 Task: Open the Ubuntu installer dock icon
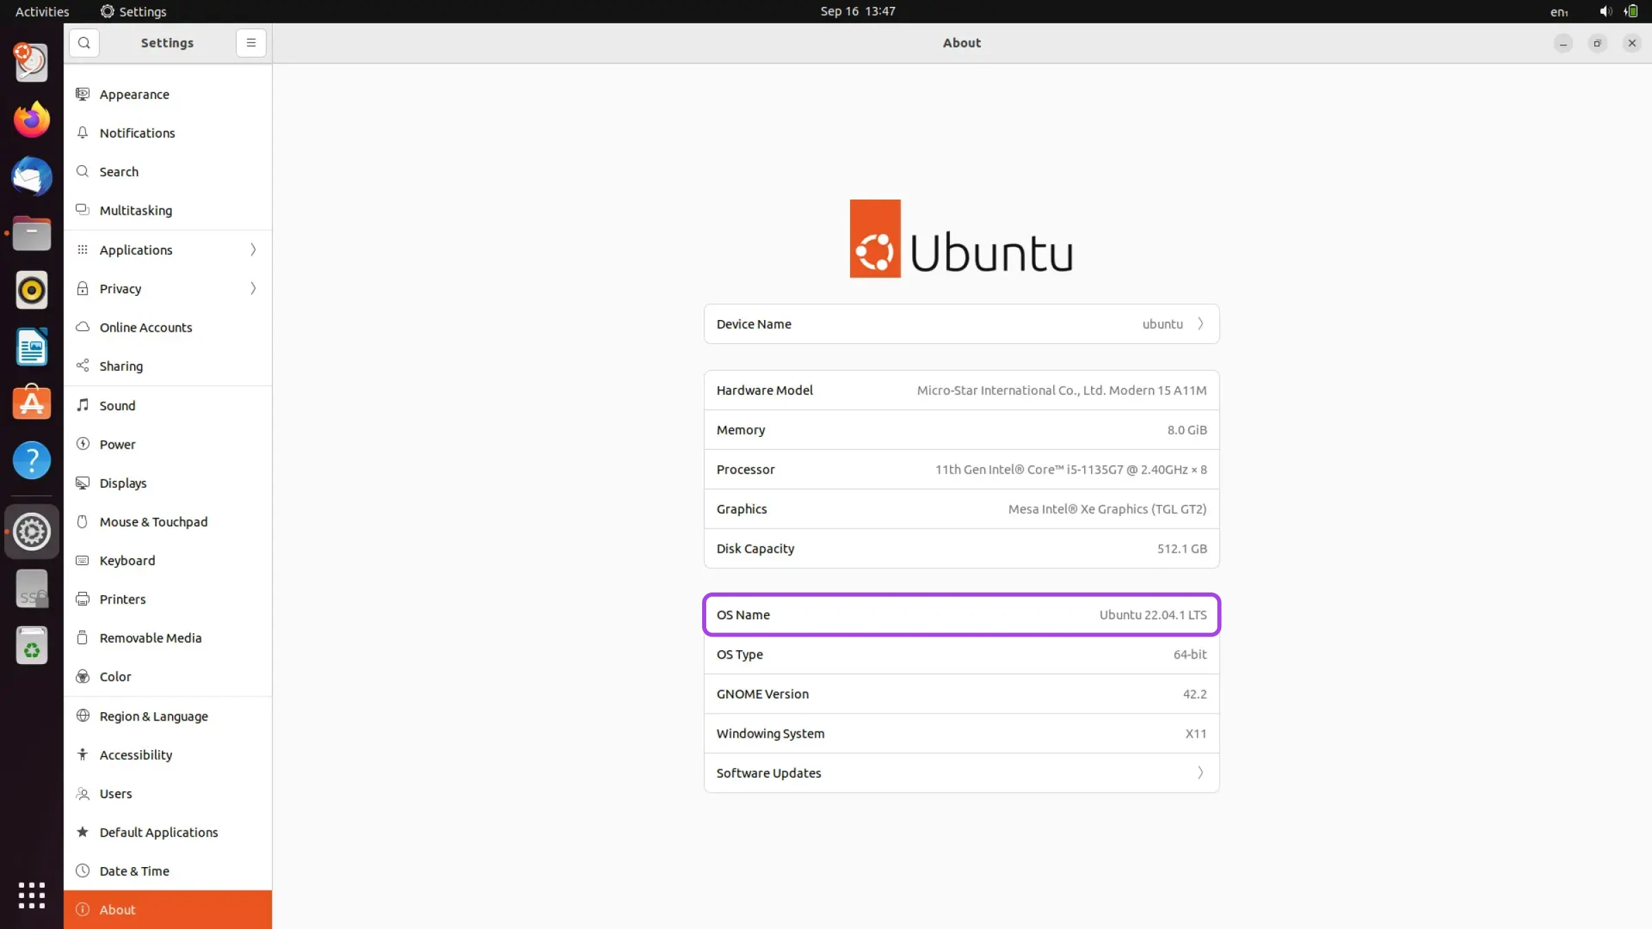click(32, 63)
